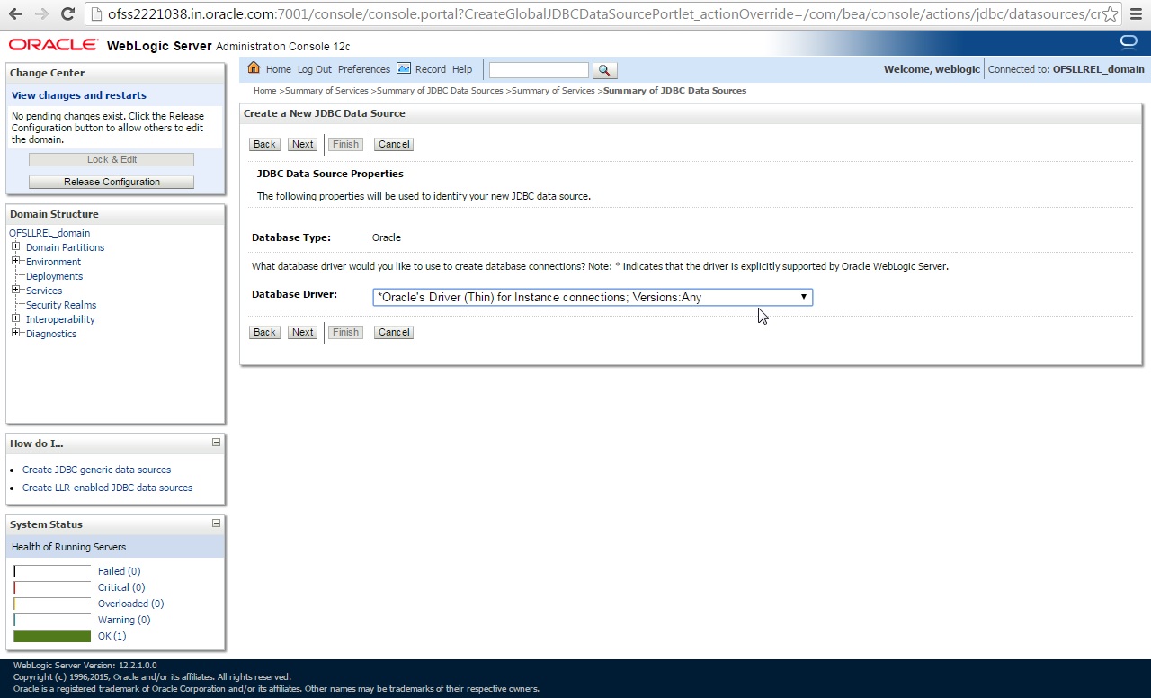Click the browser forward arrow

coord(41,13)
